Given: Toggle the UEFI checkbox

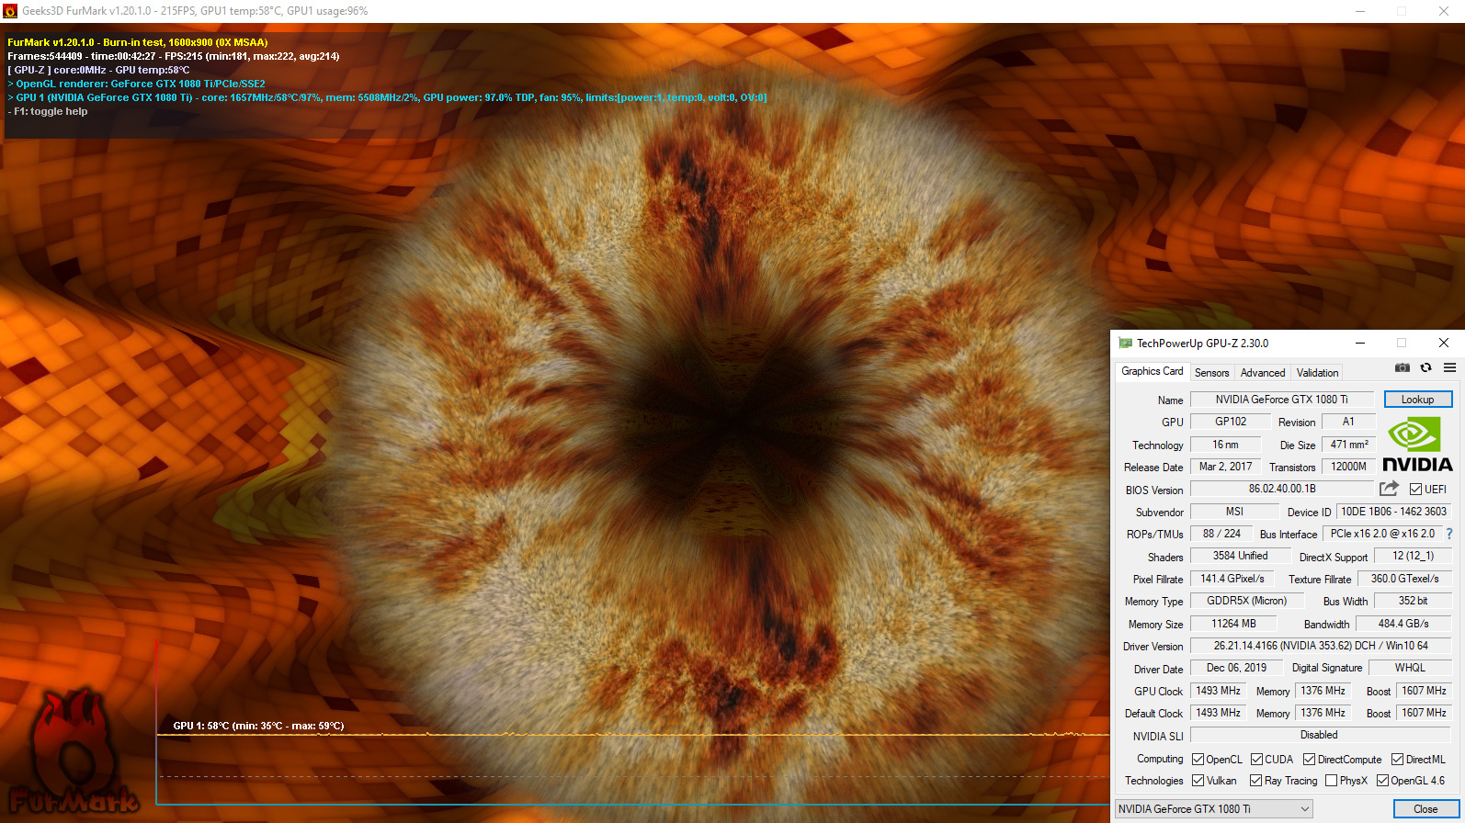Looking at the screenshot, I should [1415, 490].
